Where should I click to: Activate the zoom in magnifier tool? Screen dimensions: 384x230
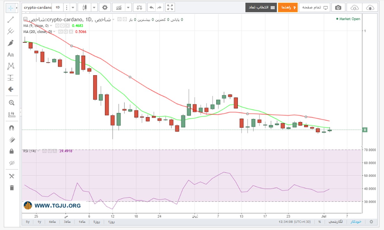[x=12, y=103]
